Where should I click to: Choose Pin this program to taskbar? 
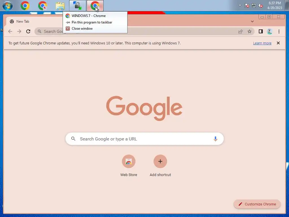[x=95, y=22]
